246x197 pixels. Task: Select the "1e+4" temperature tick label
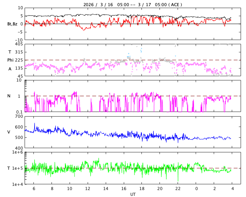(x=17, y=184)
